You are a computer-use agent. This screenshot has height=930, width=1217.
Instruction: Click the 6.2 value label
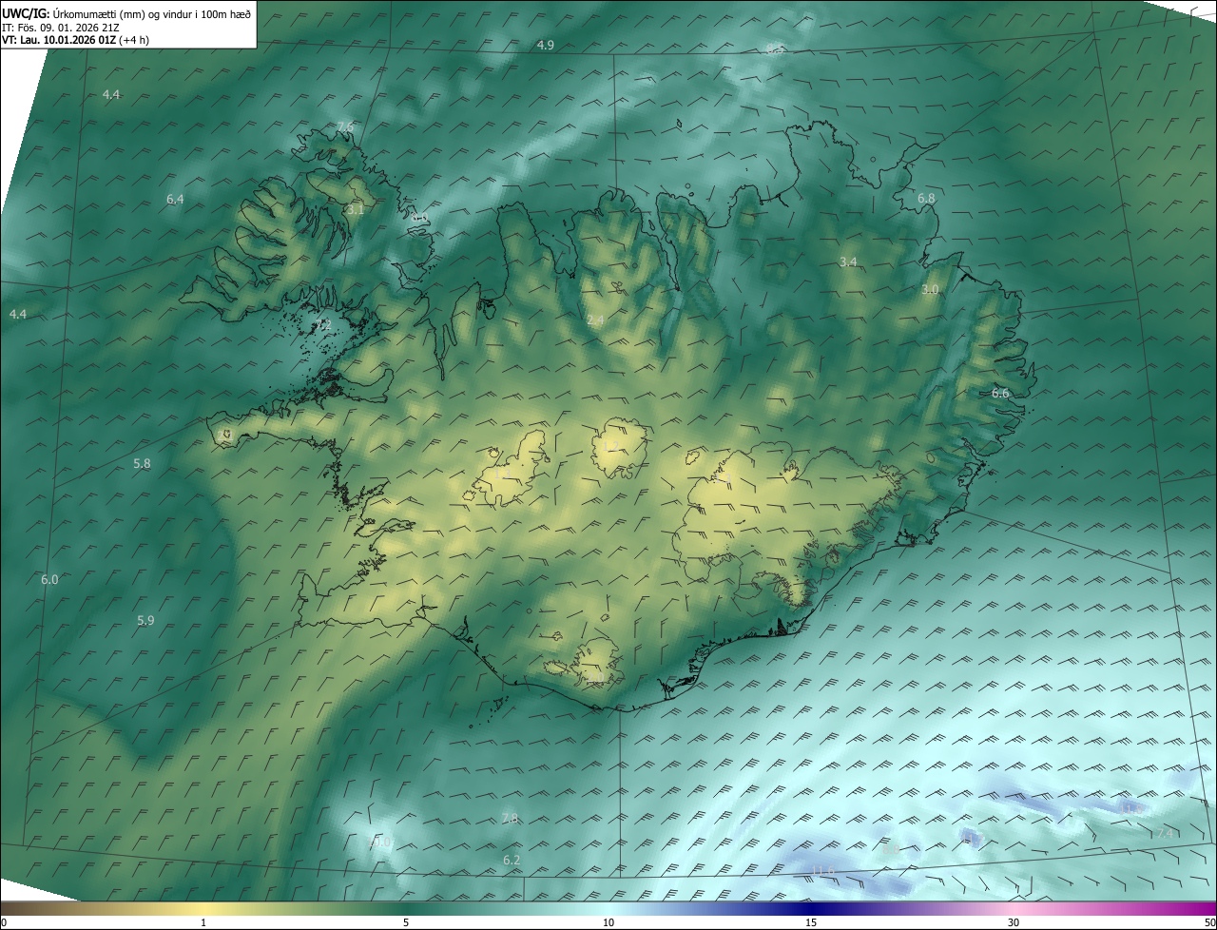click(x=512, y=860)
